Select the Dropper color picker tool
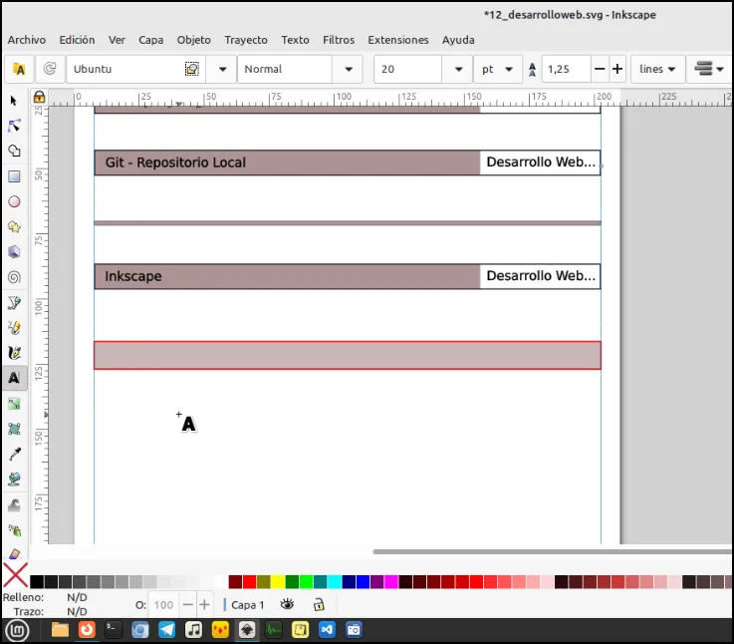This screenshot has height=644, width=734. coord(14,454)
